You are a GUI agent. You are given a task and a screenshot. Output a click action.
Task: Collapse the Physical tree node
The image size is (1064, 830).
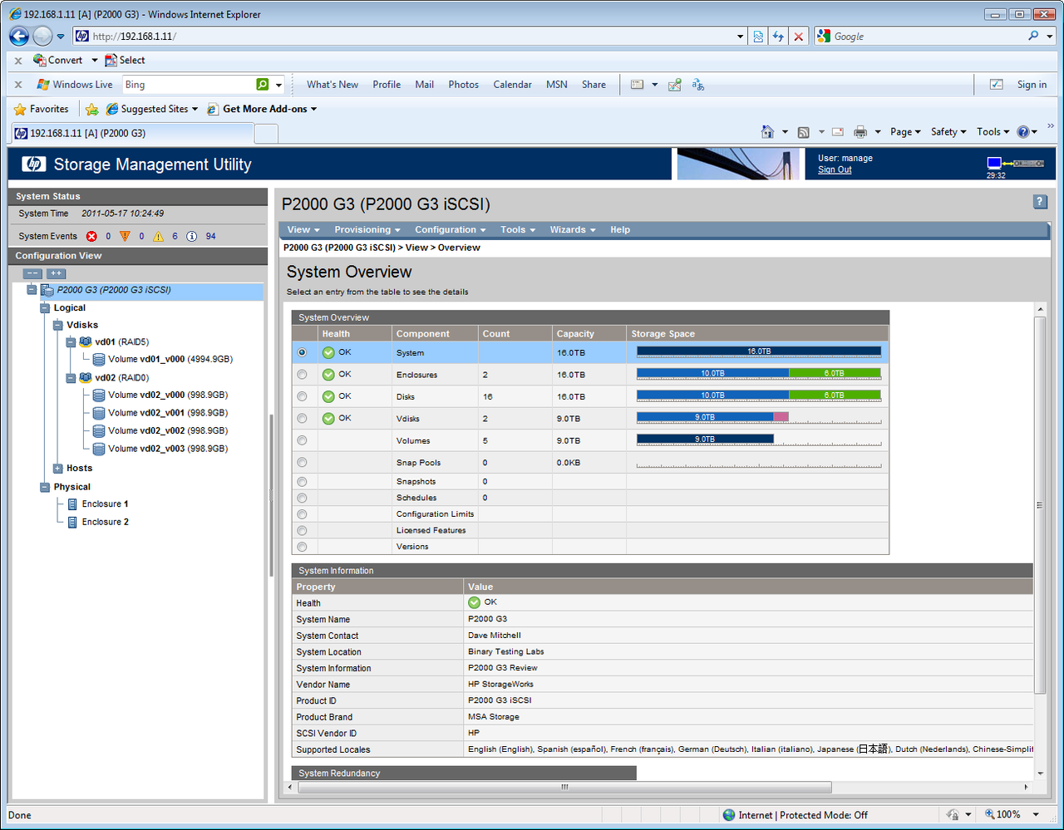point(45,488)
